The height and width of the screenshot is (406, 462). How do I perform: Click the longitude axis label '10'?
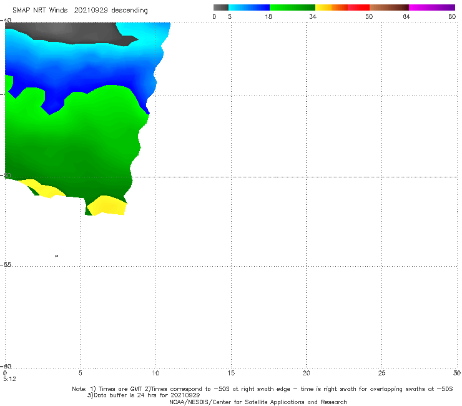tap(155, 374)
